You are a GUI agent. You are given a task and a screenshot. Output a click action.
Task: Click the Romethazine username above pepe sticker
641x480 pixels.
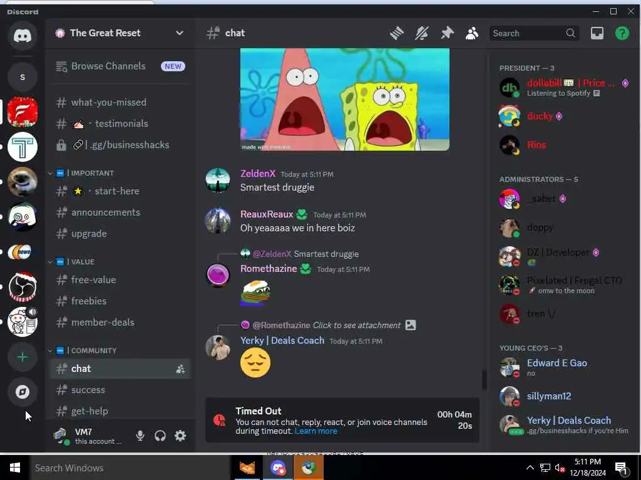pyautogui.click(x=269, y=269)
